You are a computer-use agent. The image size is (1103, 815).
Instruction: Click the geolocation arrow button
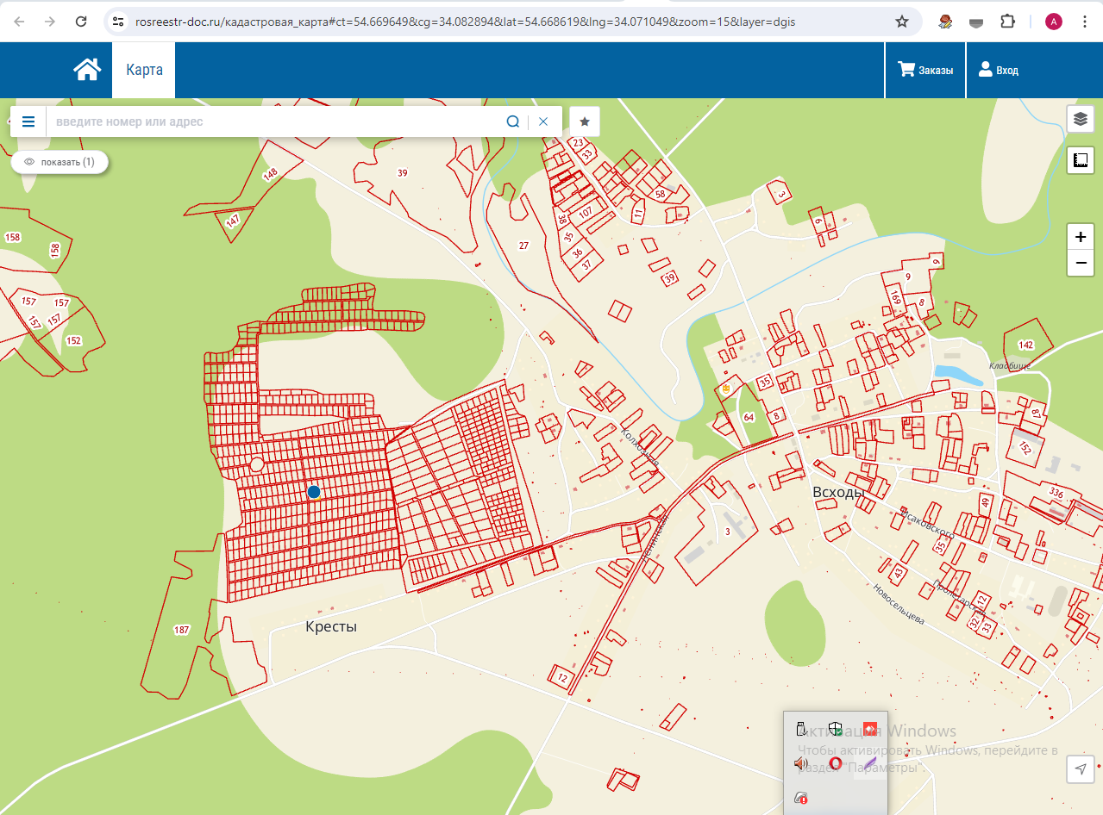(x=1080, y=769)
